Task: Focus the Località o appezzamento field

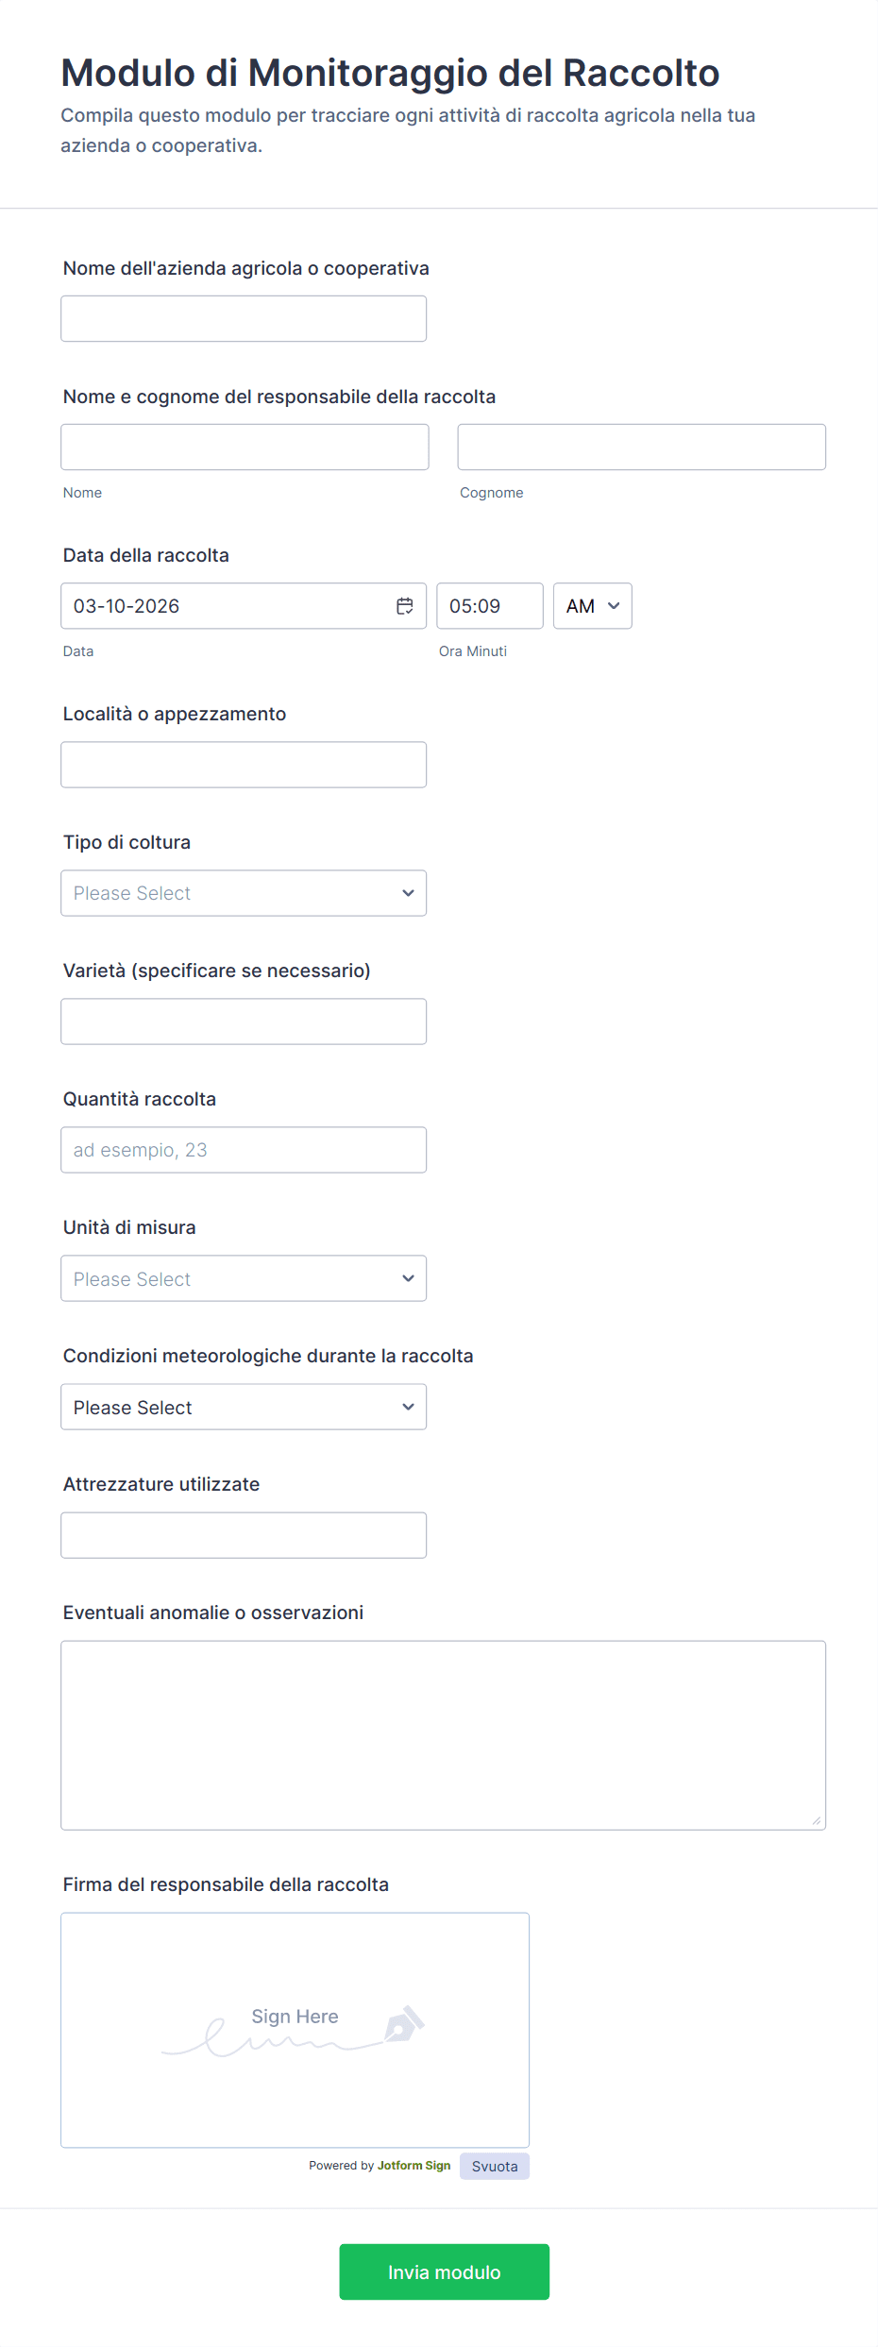Action: (x=244, y=765)
